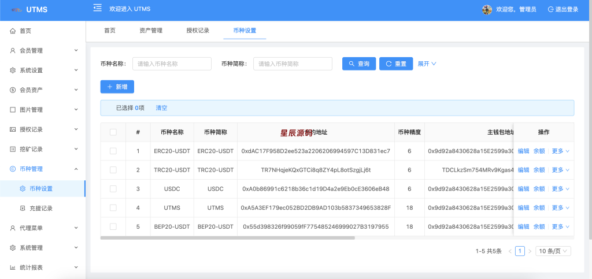Open 更多 dropdown in ERC20-USDT row
Viewport: 592px width, 279px height.
(561, 151)
